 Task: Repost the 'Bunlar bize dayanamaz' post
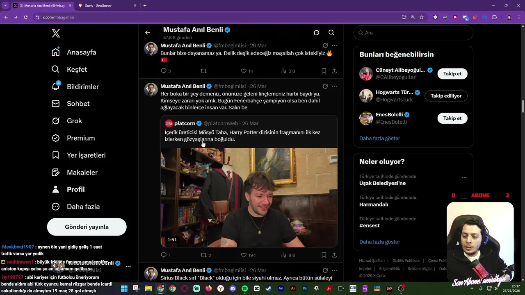pyautogui.click(x=203, y=71)
